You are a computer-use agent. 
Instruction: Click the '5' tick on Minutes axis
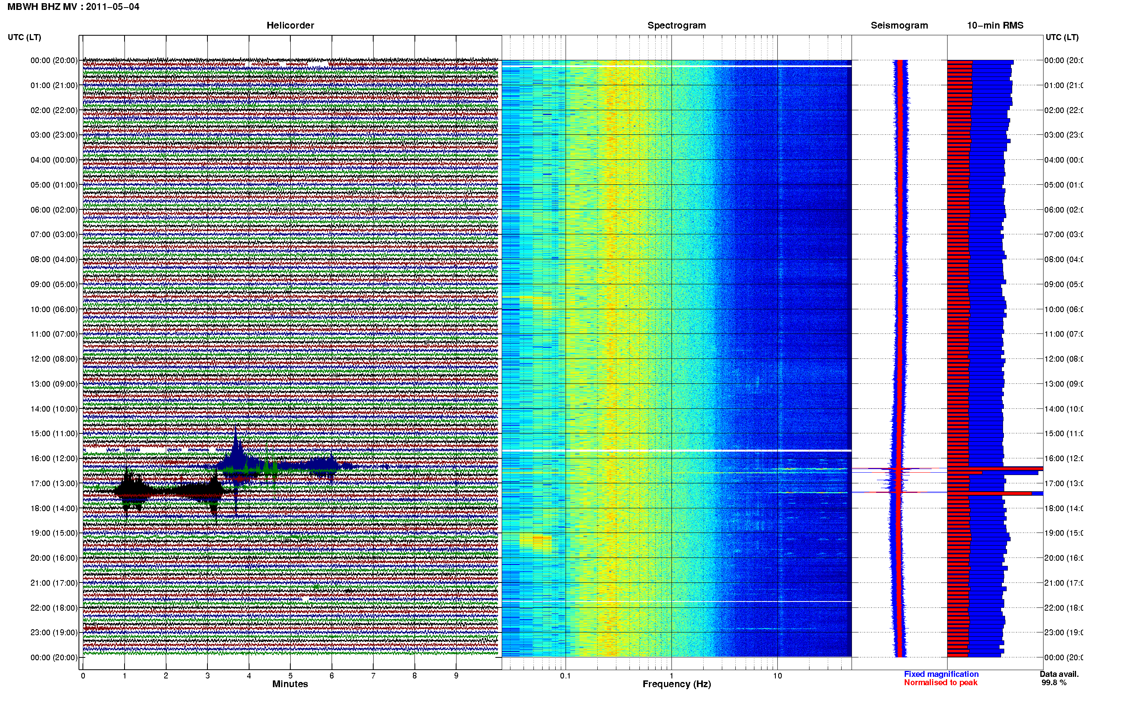click(290, 676)
